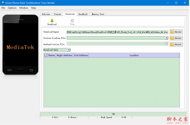Click the app icon in title bar

pos(3,3)
